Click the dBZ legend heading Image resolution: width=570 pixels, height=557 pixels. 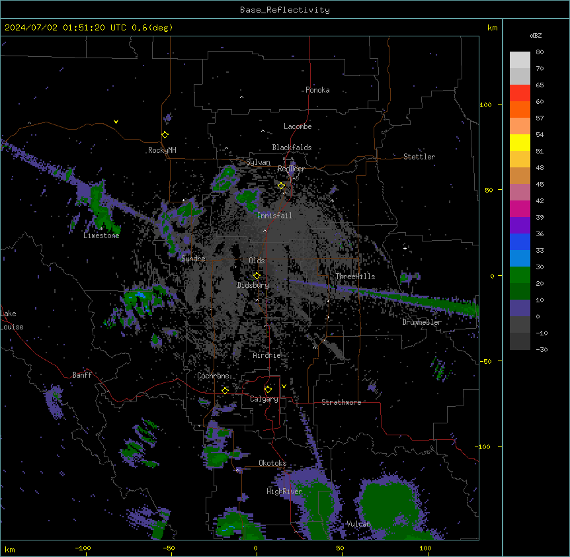click(536, 36)
